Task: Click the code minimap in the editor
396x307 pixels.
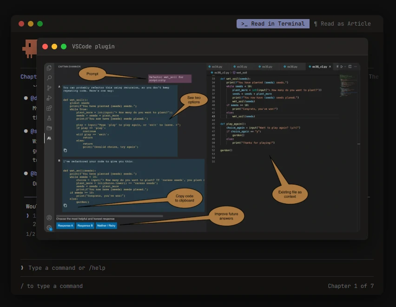Action: point(348,86)
